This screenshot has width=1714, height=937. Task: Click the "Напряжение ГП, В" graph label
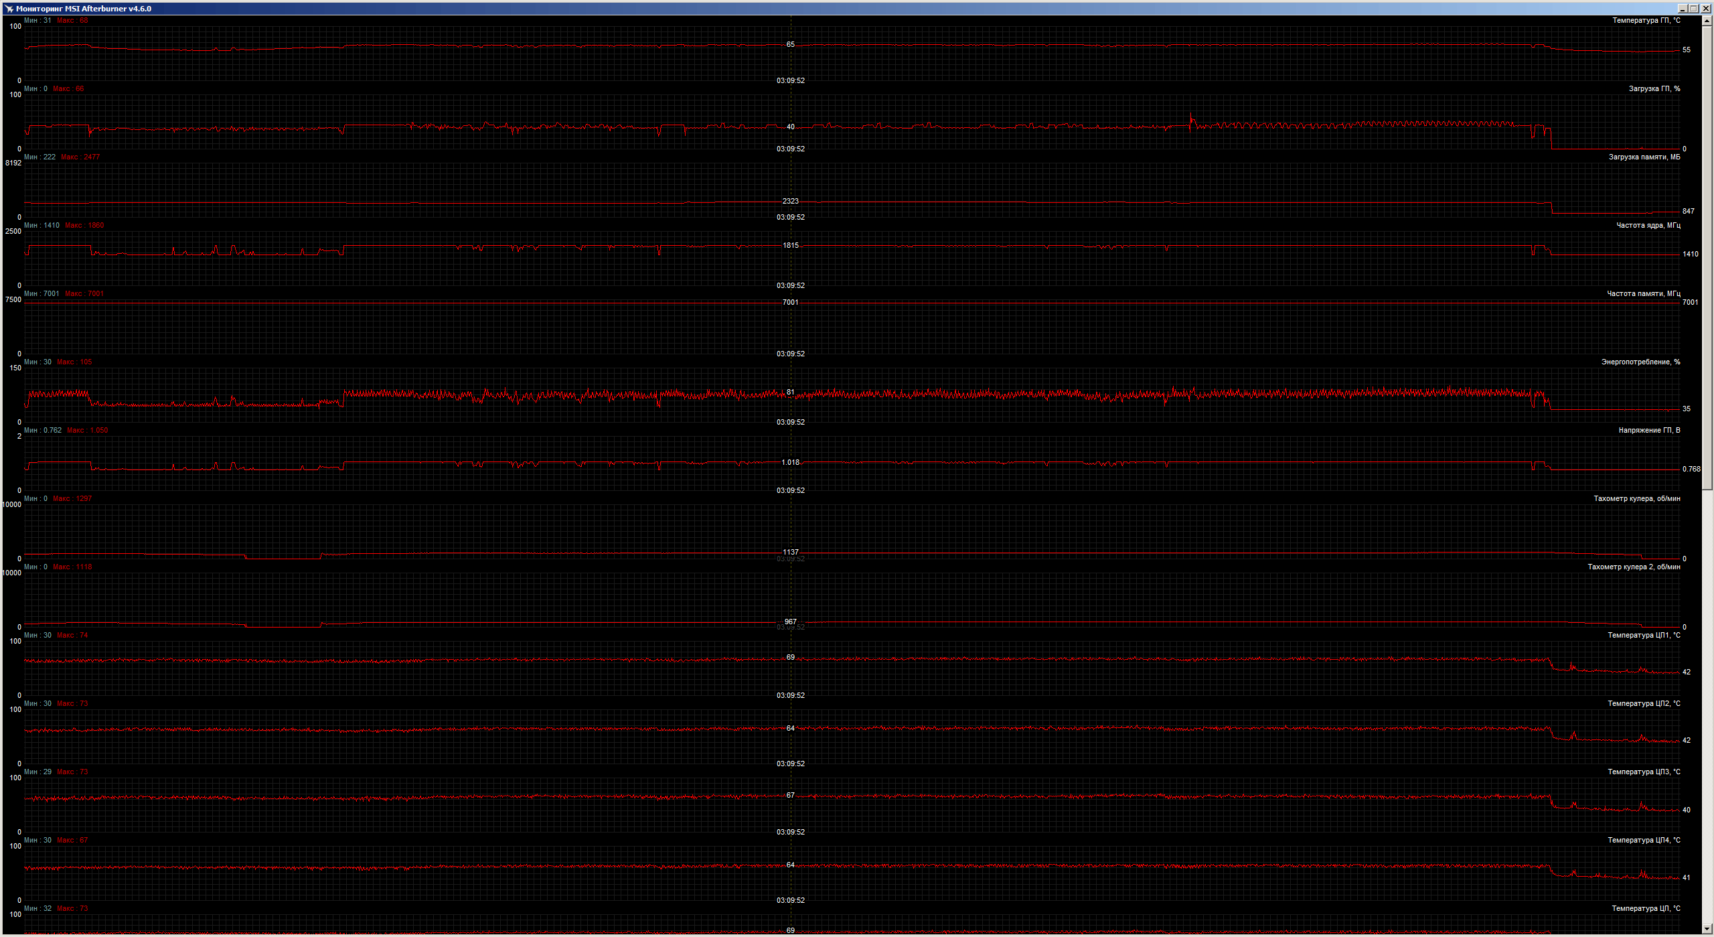tap(1649, 431)
